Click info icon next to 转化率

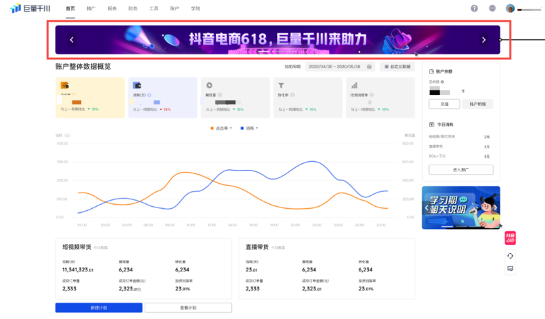pyautogui.click(x=293, y=95)
